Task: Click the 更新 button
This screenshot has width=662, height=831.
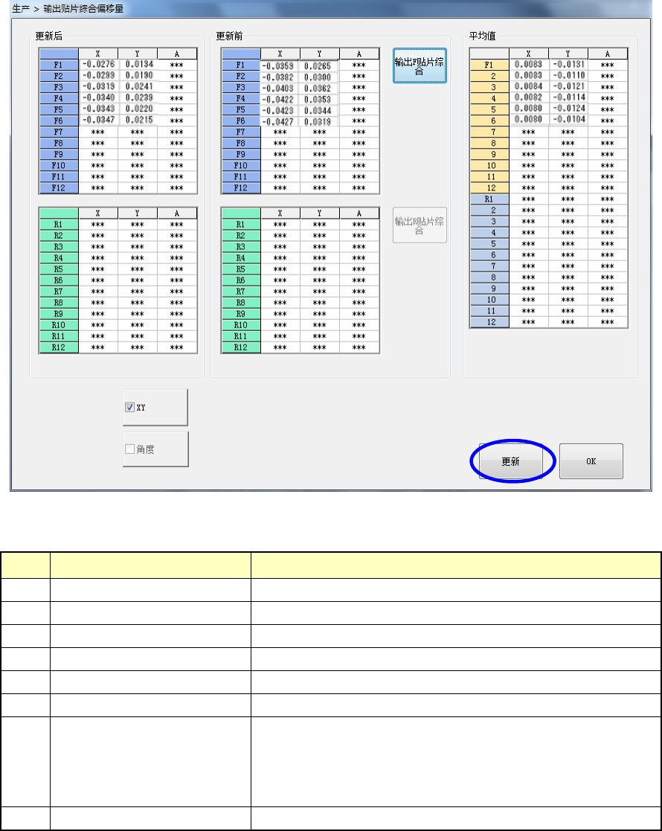Action: point(511,461)
